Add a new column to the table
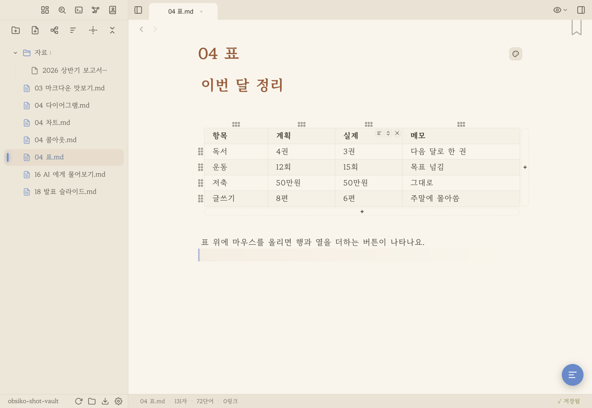 (525, 167)
